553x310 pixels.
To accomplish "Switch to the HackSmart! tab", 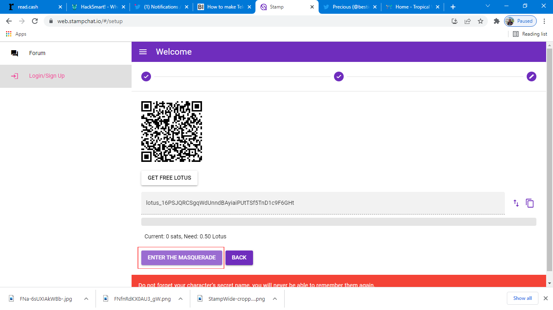I will tap(98, 7).
